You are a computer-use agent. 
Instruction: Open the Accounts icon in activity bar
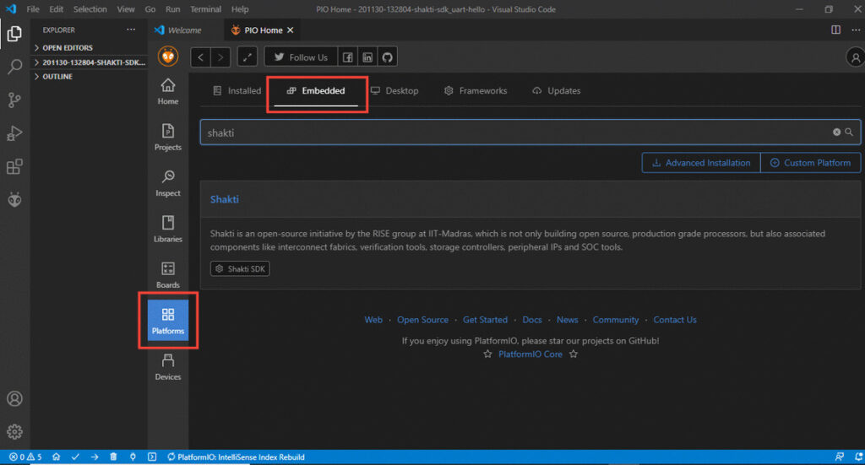point(14,398)
